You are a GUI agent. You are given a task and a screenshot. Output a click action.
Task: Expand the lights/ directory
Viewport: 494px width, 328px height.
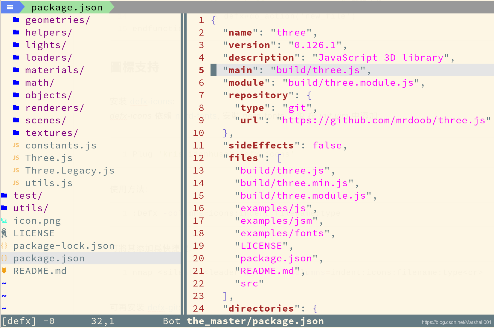click(46, 45)
